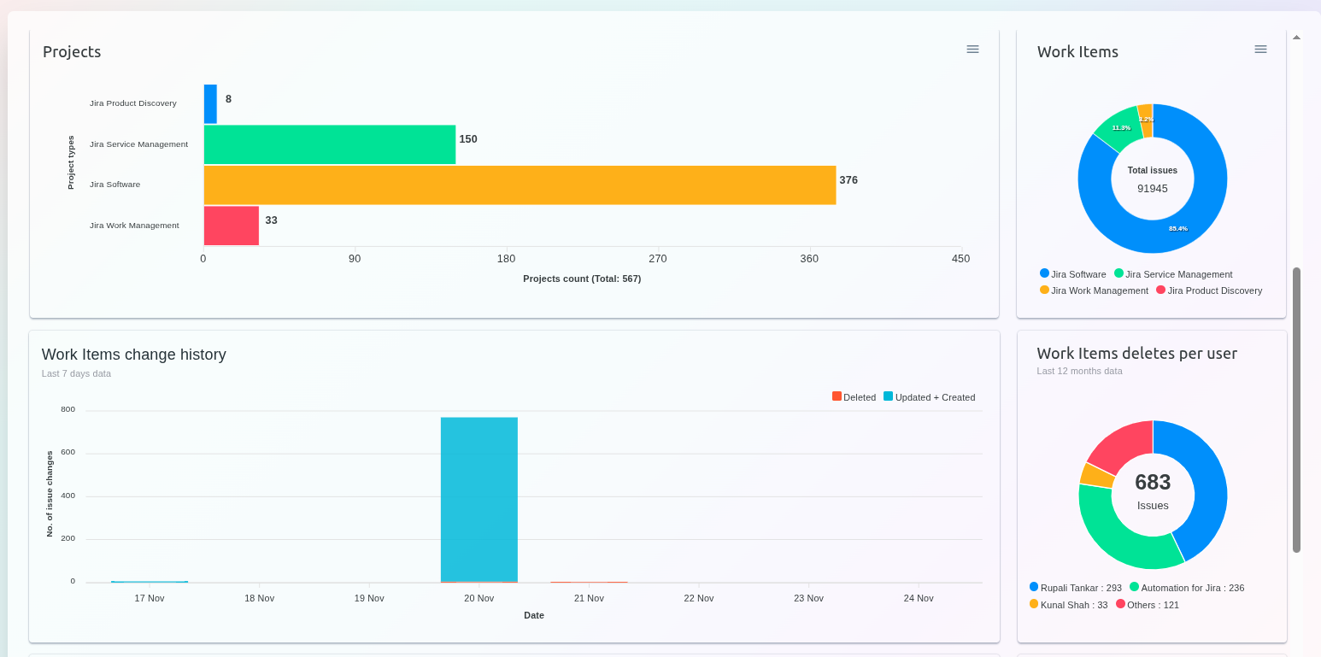Click the 20 Nov bar in change history

tap(478, 499)
